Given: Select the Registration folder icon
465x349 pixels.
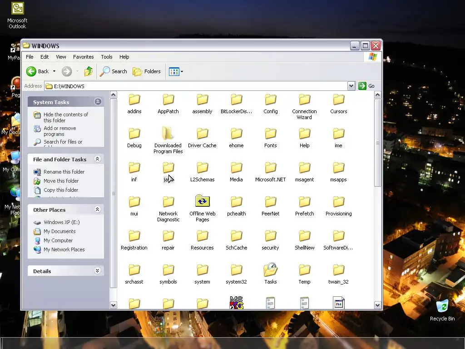Looking at the screenshot, I should pos(134,236).
